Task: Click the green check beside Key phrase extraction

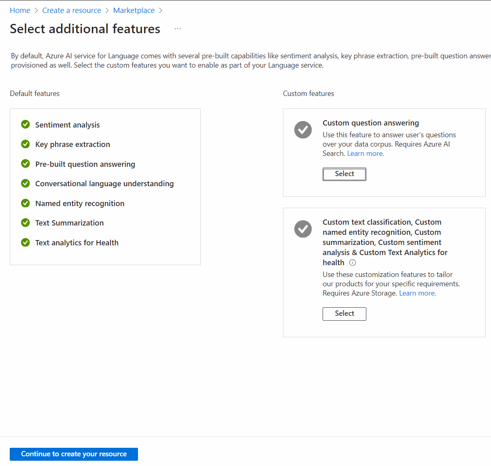Action: [x=26, y=144]
